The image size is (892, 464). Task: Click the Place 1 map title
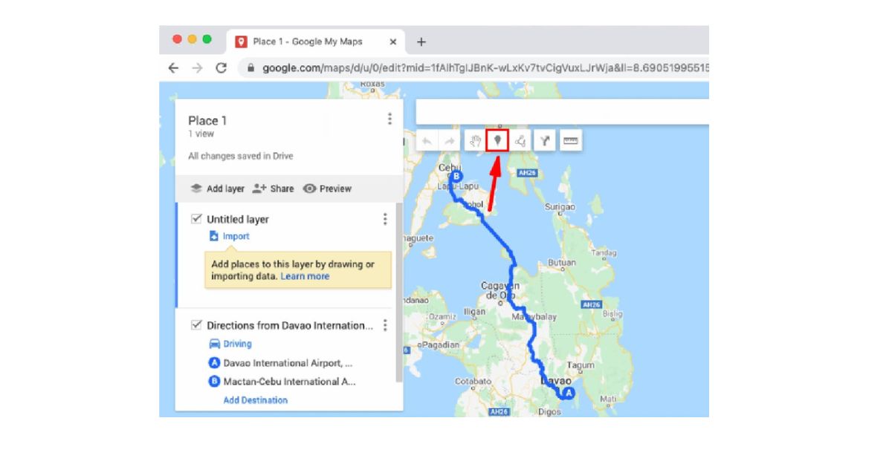[x=207, y=120]
